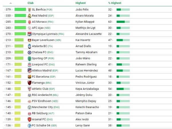
Task: Click the Arsenal FC club crest
Action: (29, 120)
